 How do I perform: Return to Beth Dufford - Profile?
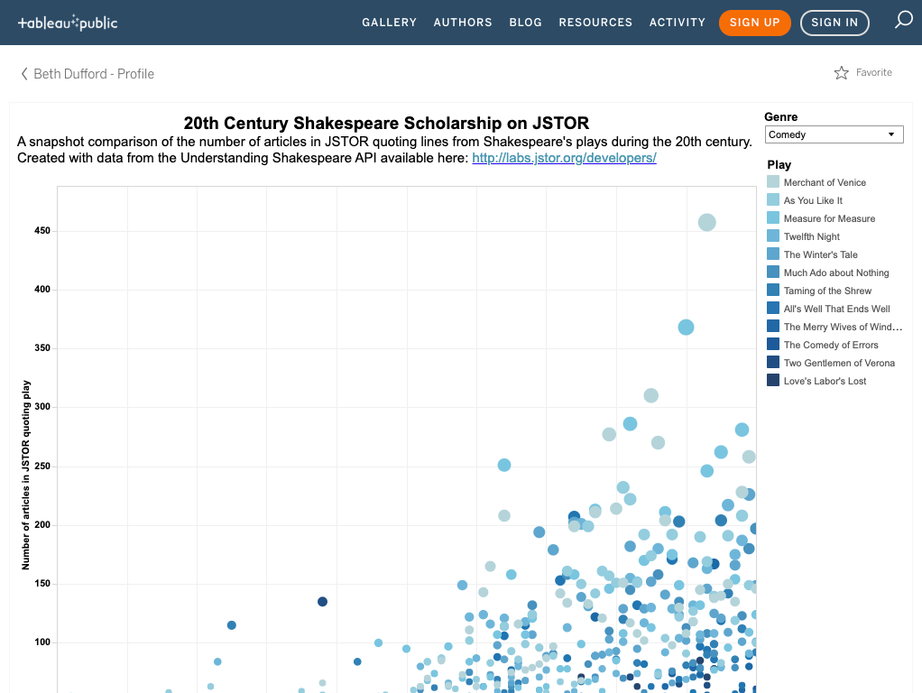point(94,73)
